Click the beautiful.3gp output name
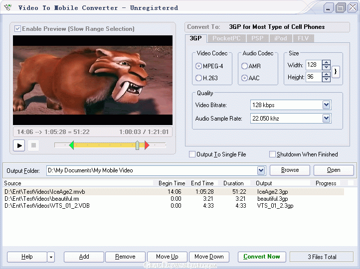Screen dimensions: 360x269 click(x=273, y=199)
